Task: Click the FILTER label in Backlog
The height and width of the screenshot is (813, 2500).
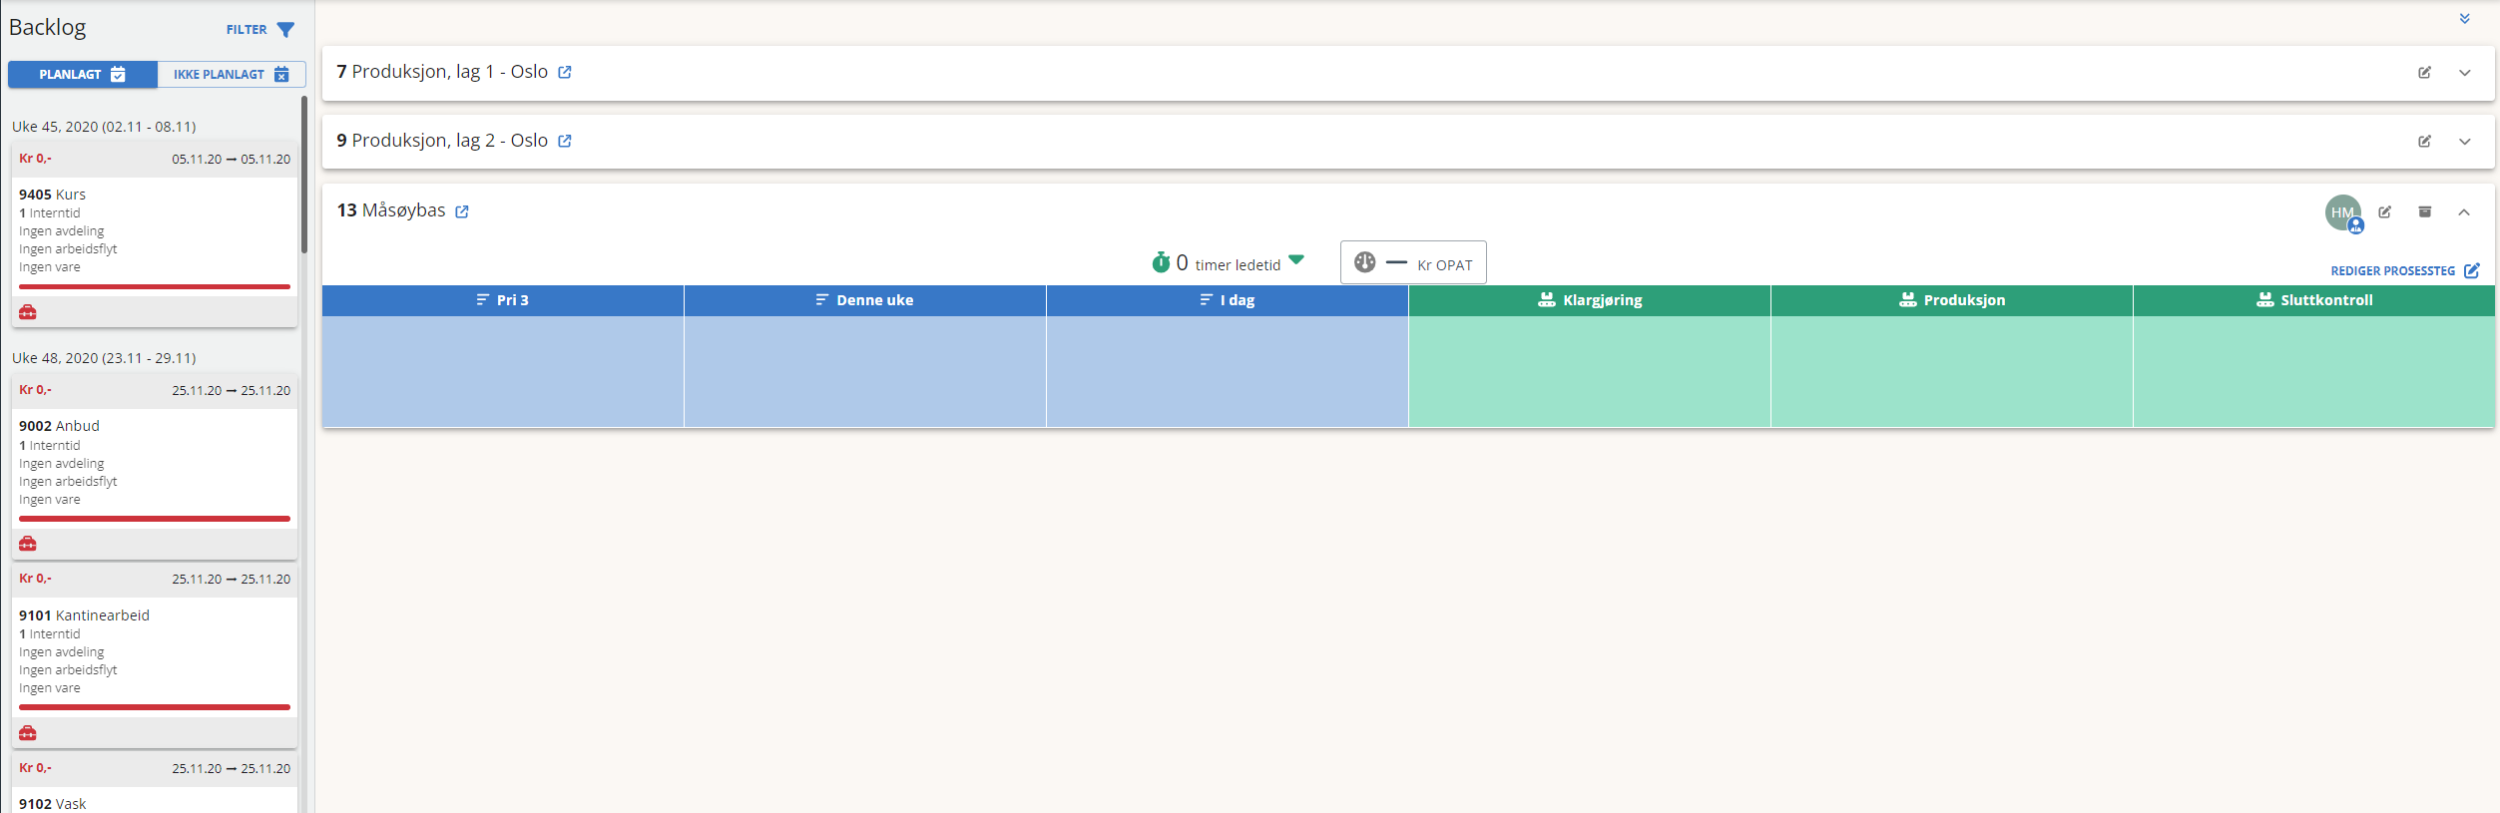Action: click(247, 30)
